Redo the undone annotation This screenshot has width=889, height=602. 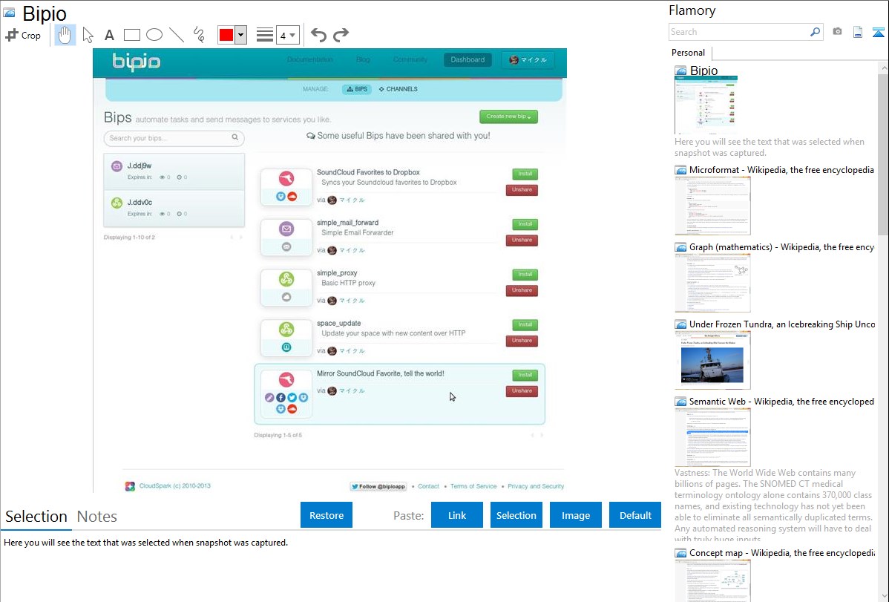coord(341,35)
